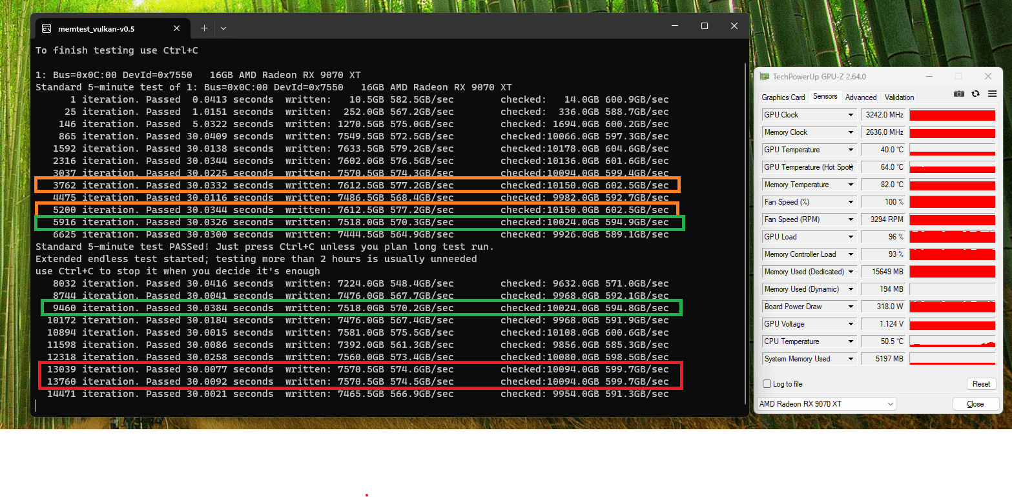
Task: Open the GPU Voltage sensor dropdown
Action: pyautogui.click(x=851, y=324)
